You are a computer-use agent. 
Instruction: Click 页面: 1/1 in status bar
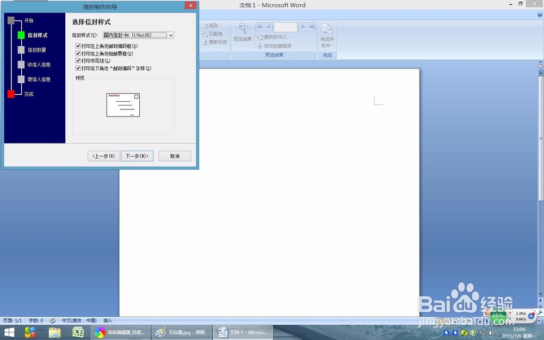coord(13,320)
